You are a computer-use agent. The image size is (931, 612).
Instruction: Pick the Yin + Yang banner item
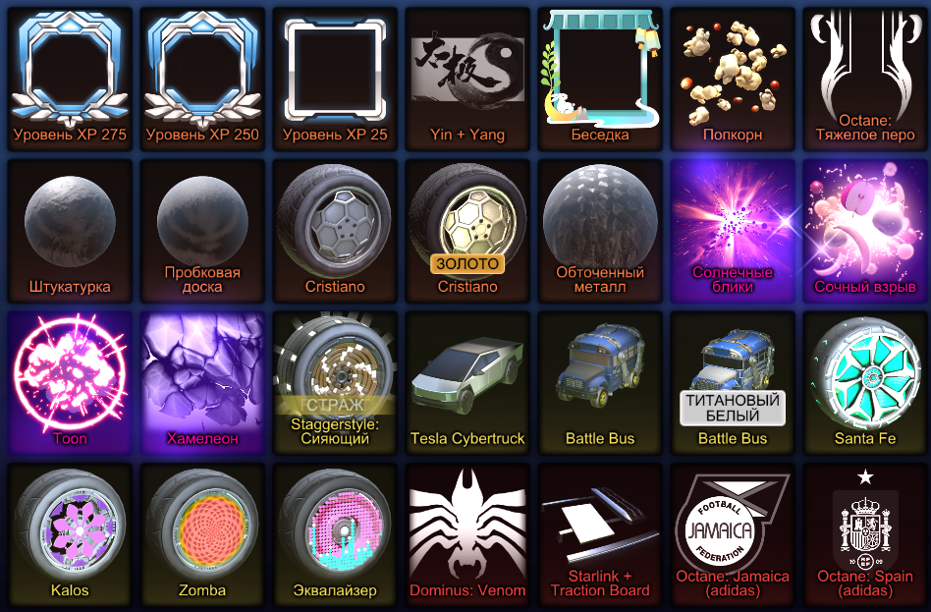click(467, 79)
